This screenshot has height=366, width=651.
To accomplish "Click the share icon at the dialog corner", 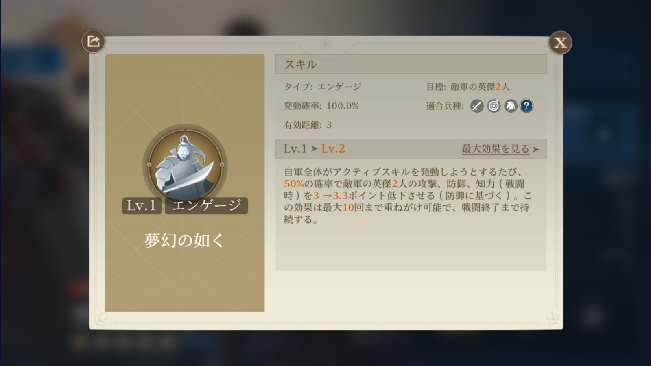I will click(93, 41).
